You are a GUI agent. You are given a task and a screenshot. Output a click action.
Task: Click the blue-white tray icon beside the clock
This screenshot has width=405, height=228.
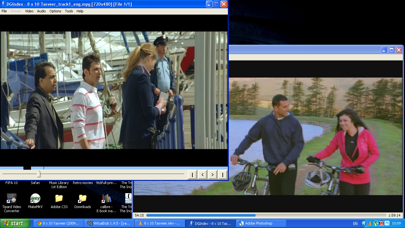(387, 224)
